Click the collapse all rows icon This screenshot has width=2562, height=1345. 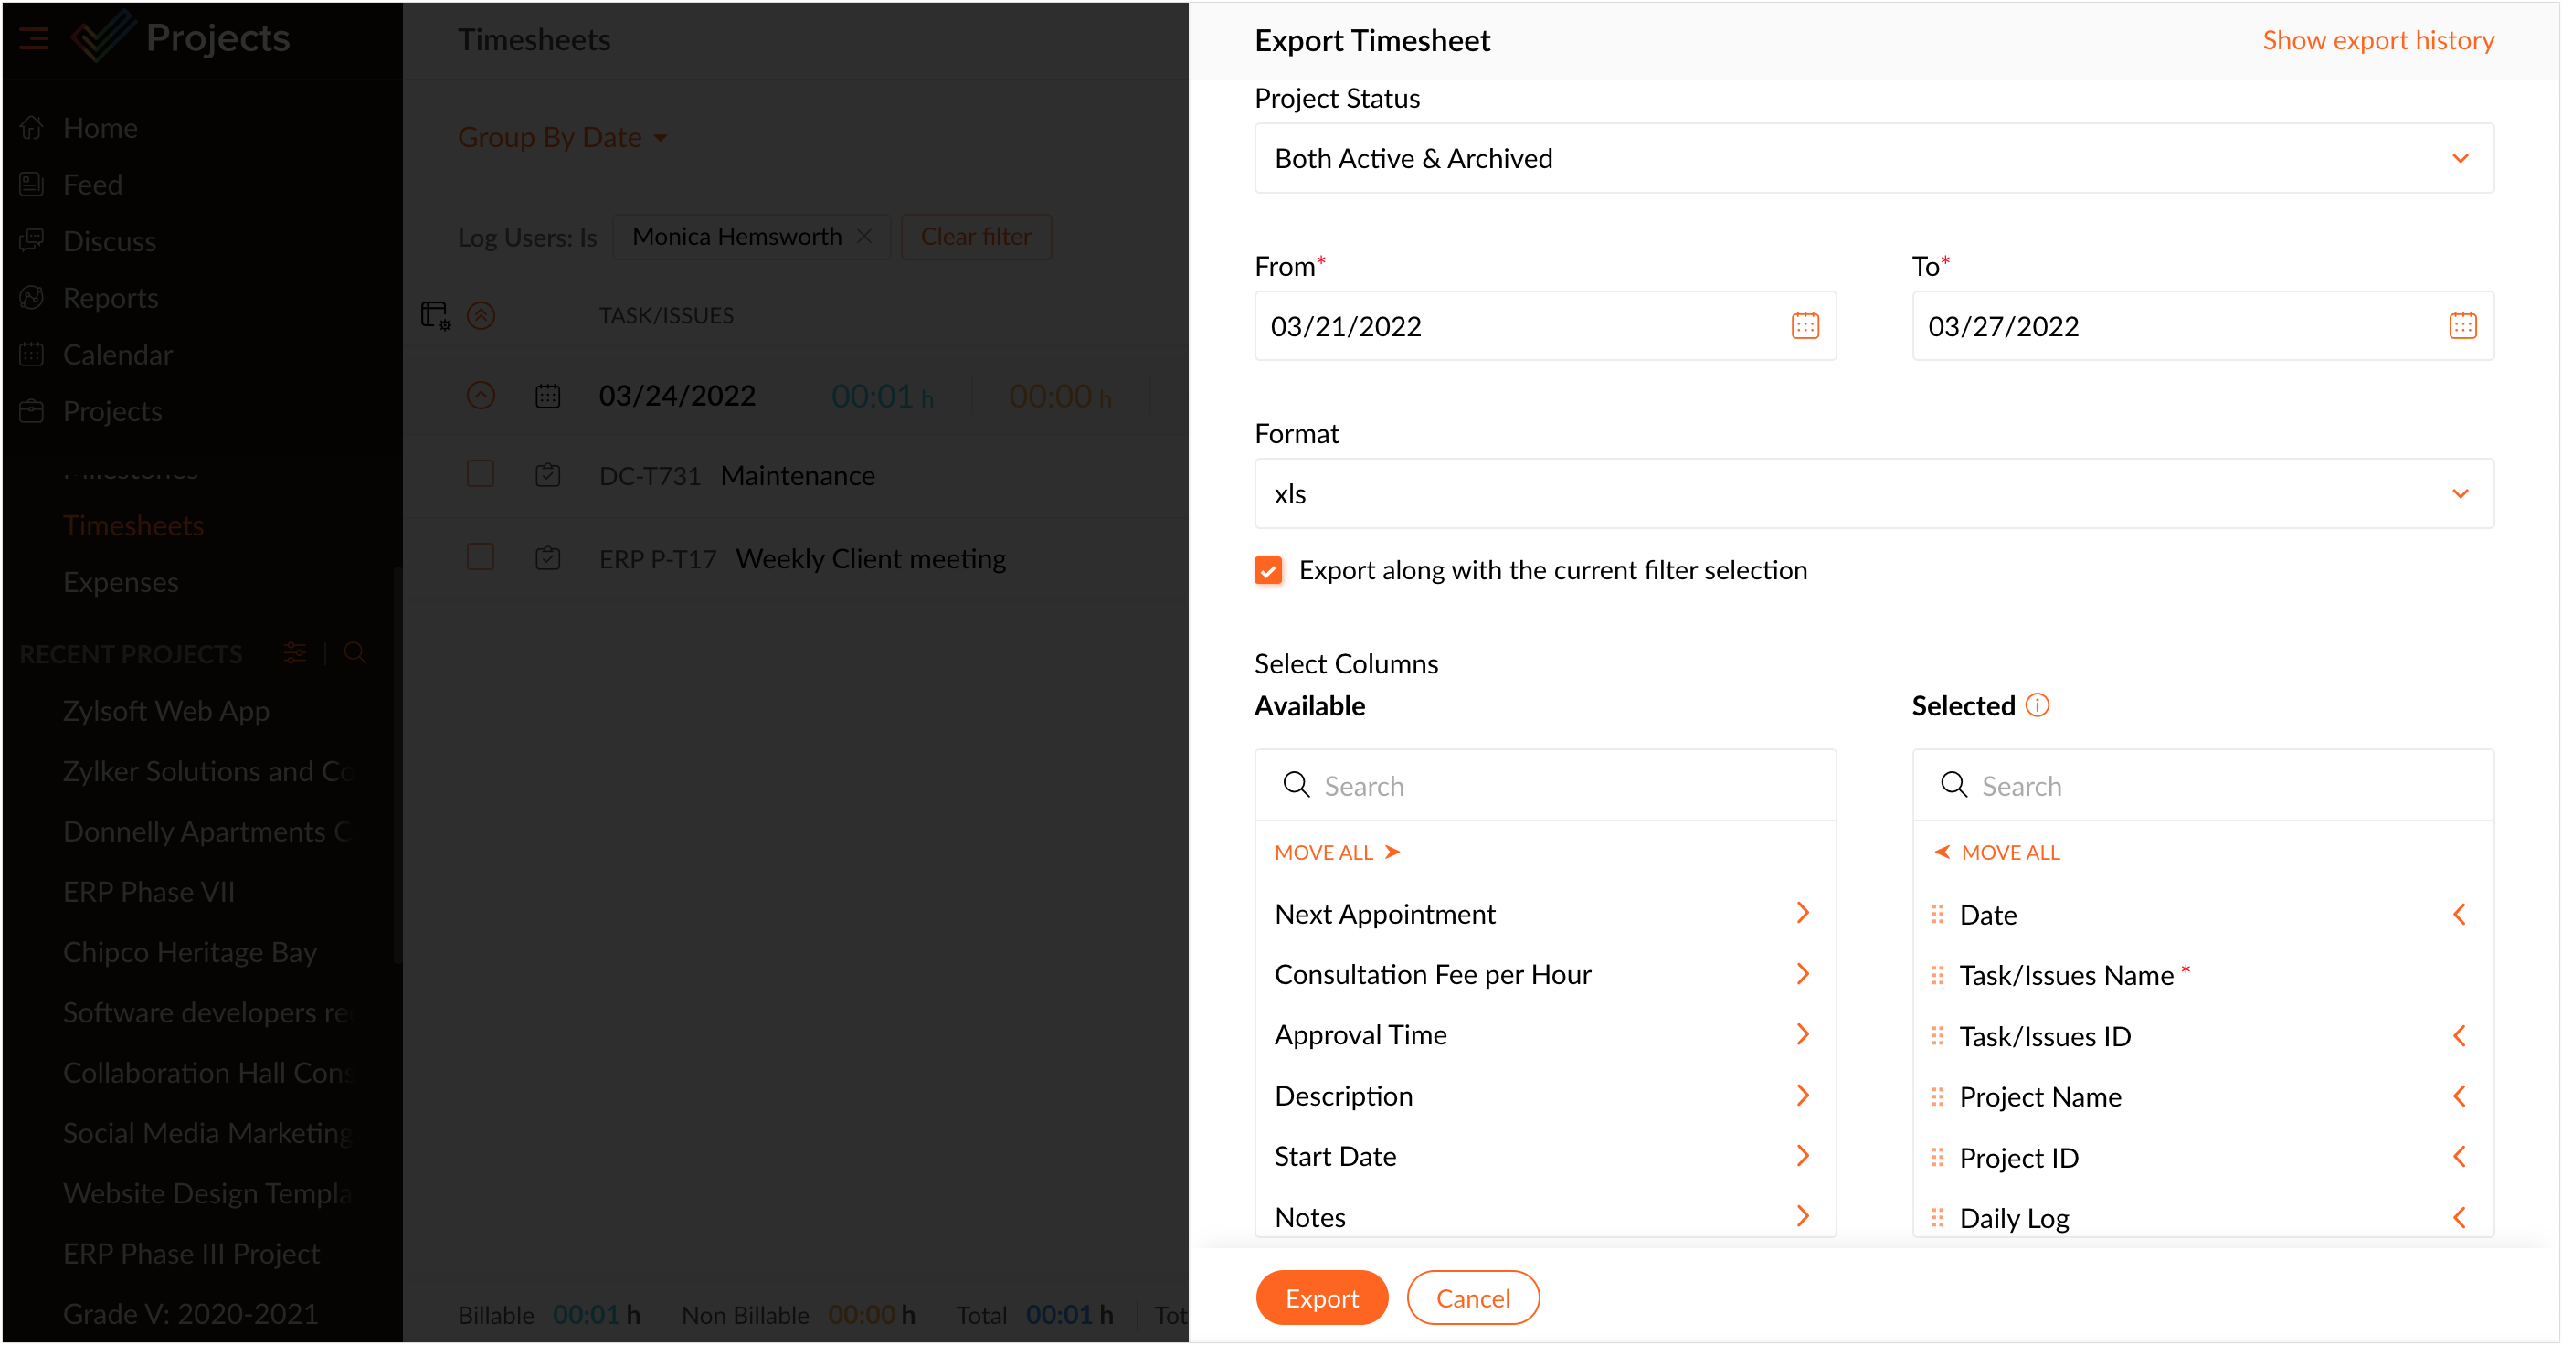pyautogui.click(x=482, y=315)
